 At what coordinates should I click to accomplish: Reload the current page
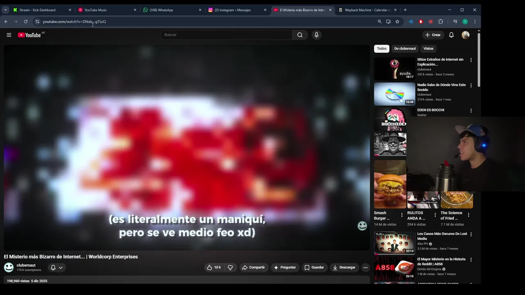[25, 21]
